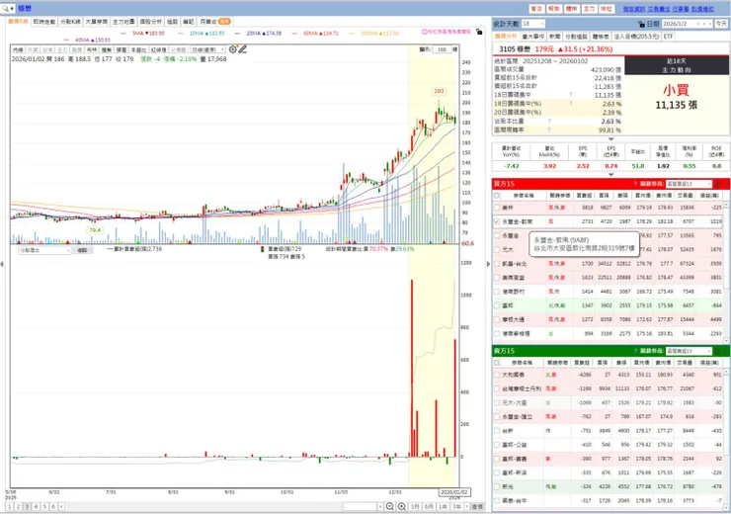
Task: Toggle the lock icon beside 日期
Action: point(641,24)
